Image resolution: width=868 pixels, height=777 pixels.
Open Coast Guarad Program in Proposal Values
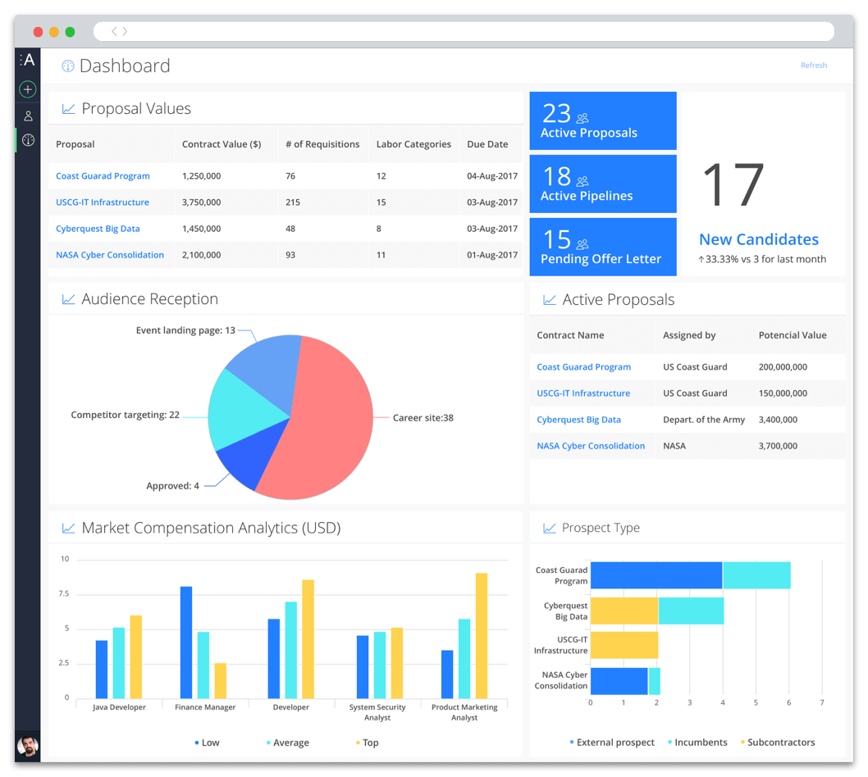(103, 176)
